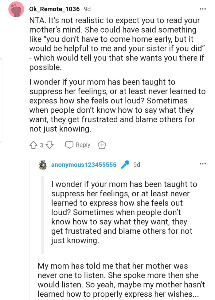Tap the vote count showing 3
This screenshot has height=300, width=215.
[x=41, y=145]
